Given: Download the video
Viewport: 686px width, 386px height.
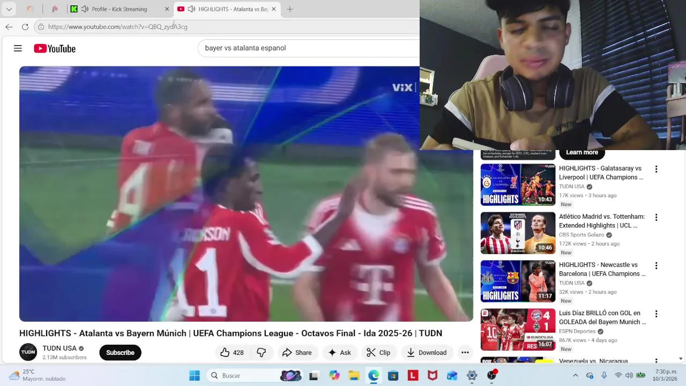Looking at the screenshot, I should 427,353.
